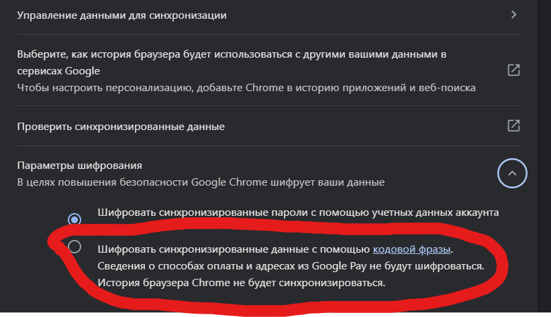
Task: Open the Управление данными для синхронизации row
Action: 269,15
